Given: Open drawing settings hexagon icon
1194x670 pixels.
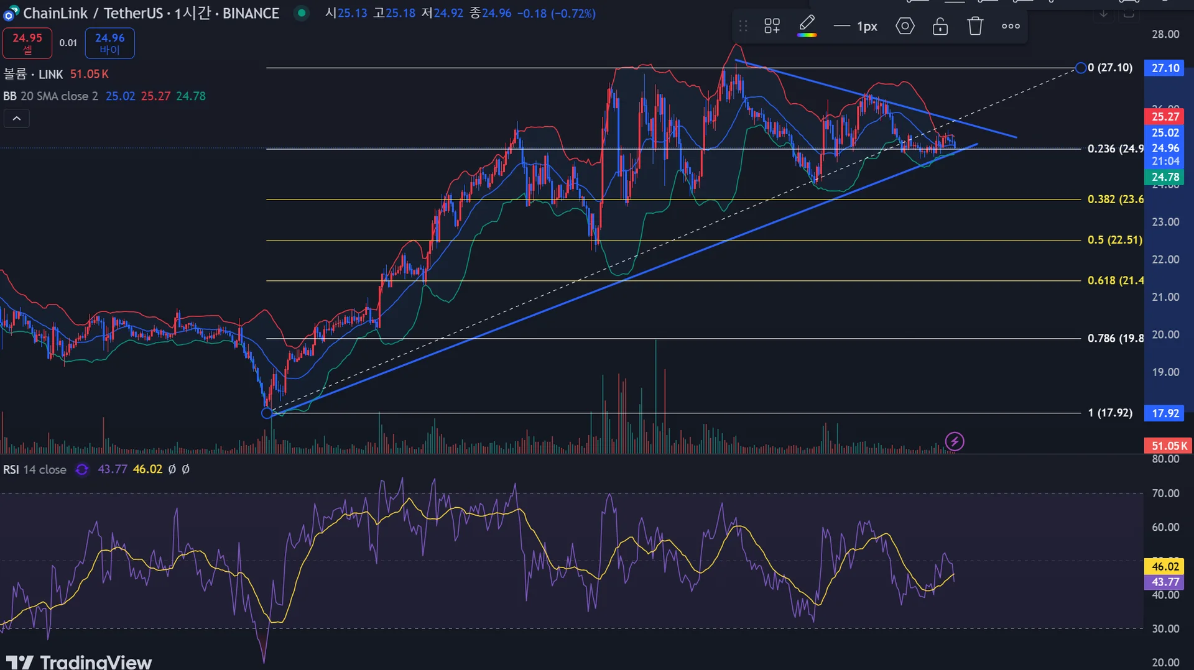Looking at the screenshot, I should coord(905,26).
